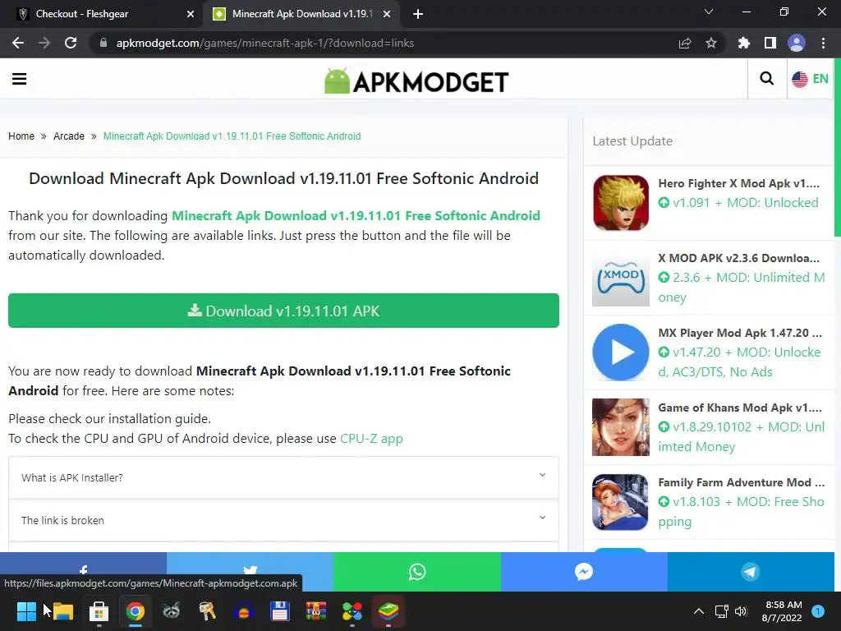Open X MOD APK v2.3.6 title link

(738, 258)
